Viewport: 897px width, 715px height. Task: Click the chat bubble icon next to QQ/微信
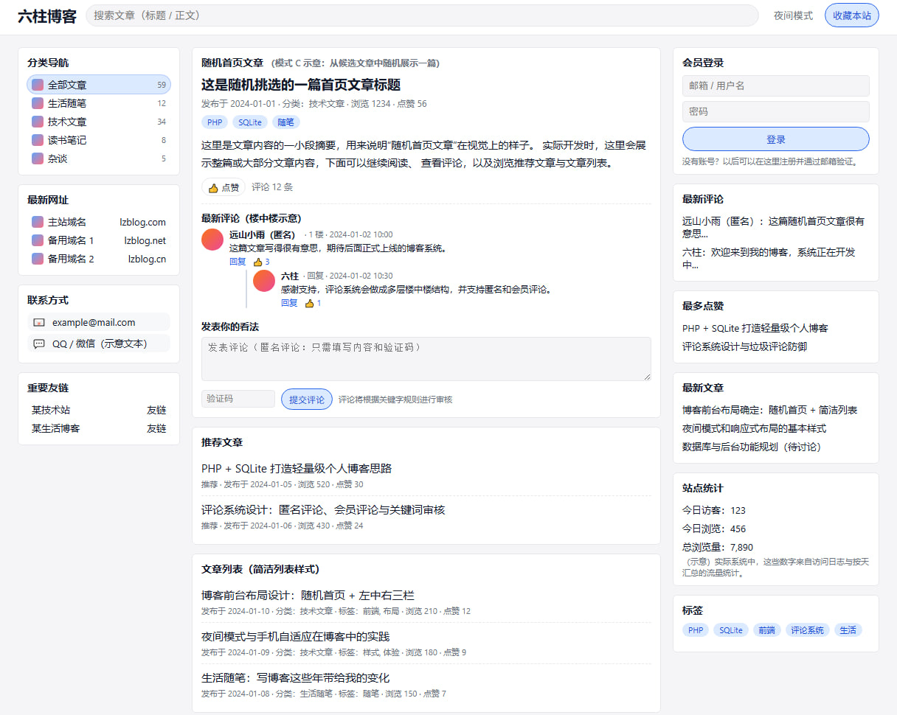(39, 343)
